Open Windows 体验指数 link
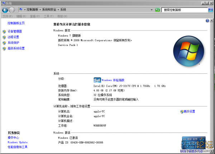The height and width of the screenshot is (154, 215). (113, 80)
